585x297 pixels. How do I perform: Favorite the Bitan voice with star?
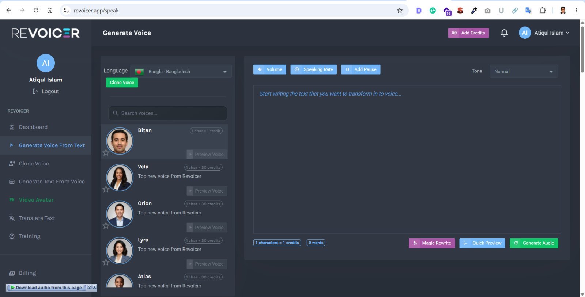[106, 153]
